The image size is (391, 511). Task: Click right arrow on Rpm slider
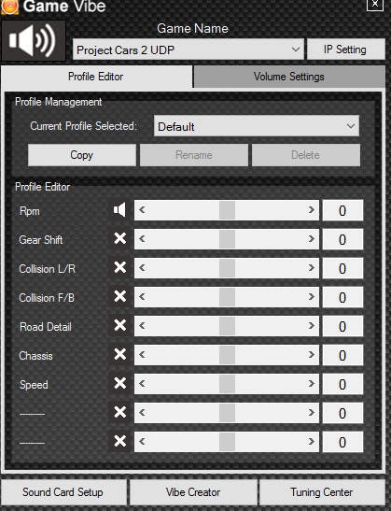point(312,210)
